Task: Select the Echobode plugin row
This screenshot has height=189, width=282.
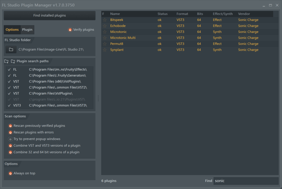Action: 190,26
